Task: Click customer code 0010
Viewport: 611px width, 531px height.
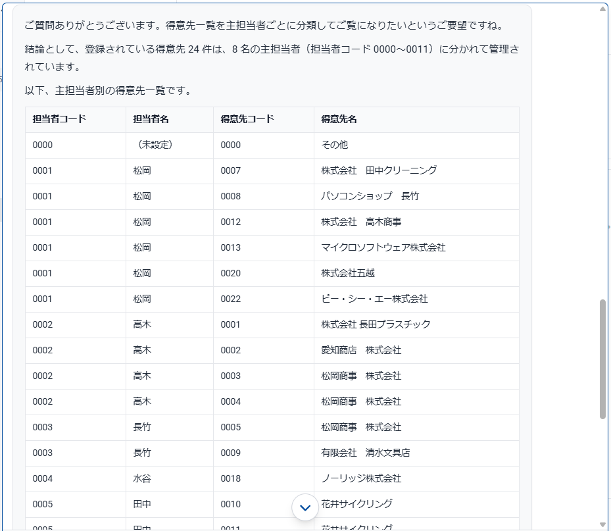Action: pyautogui.click(x=231, y=505)
